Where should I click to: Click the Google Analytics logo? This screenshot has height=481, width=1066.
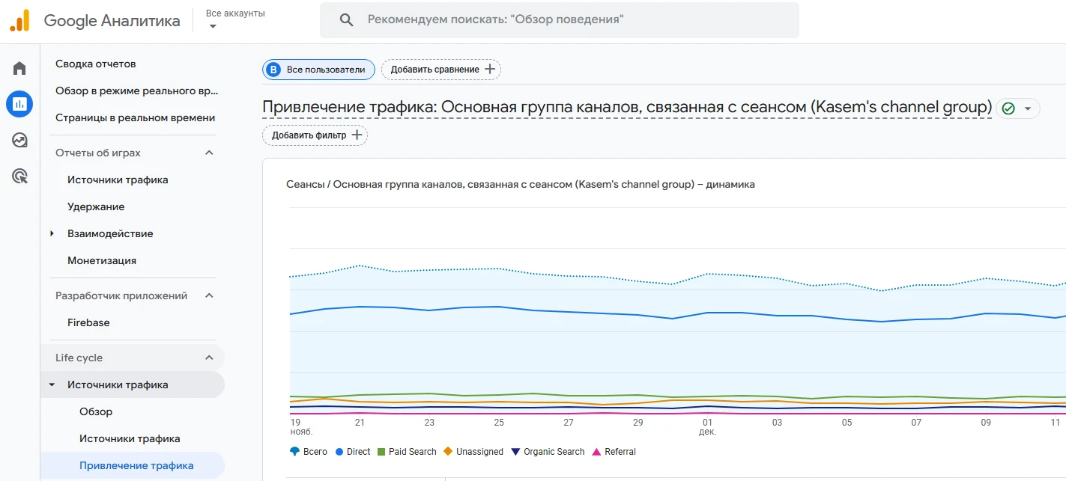(x=19, y=21)
